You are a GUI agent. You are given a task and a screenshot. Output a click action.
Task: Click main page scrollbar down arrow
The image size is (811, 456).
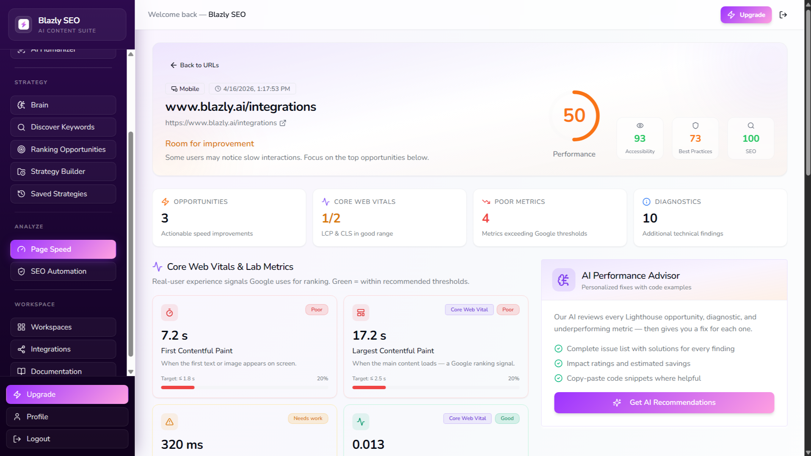808,452
